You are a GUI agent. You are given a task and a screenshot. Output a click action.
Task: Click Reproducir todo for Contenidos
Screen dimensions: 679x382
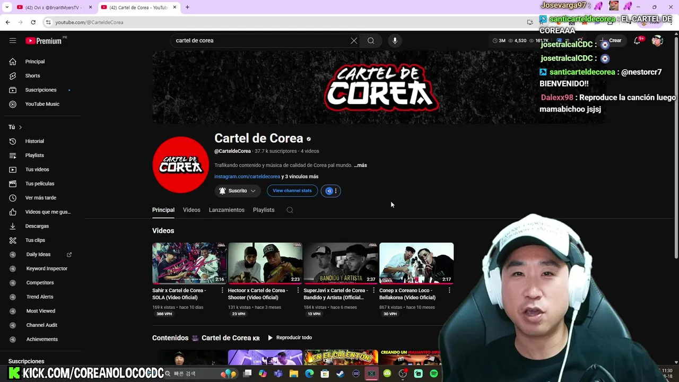tap(290, 338)
